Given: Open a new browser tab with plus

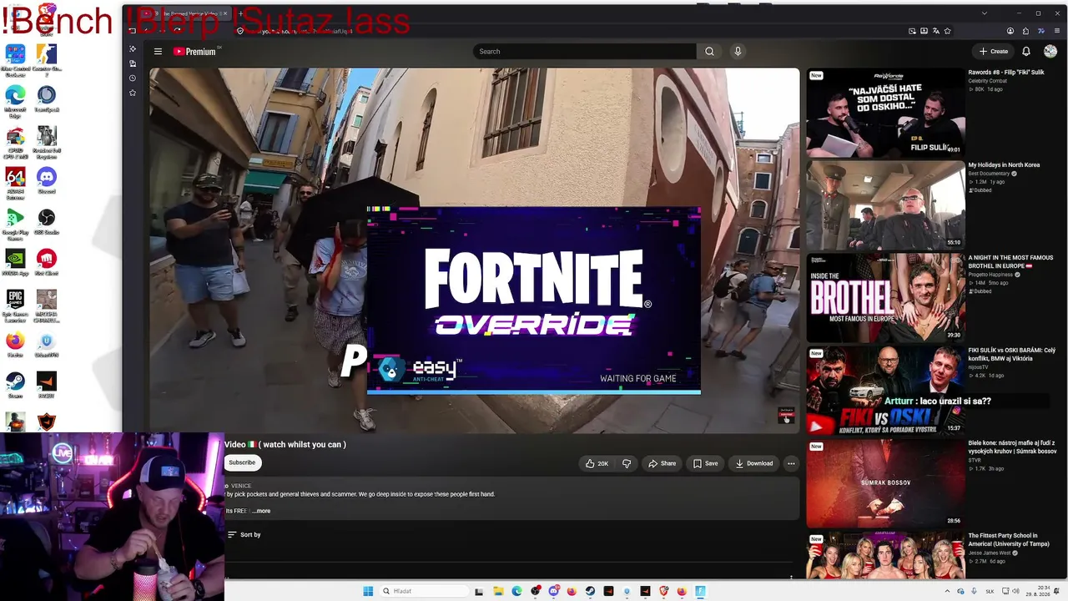Looking at the screenshot, I should pos(241,13).
